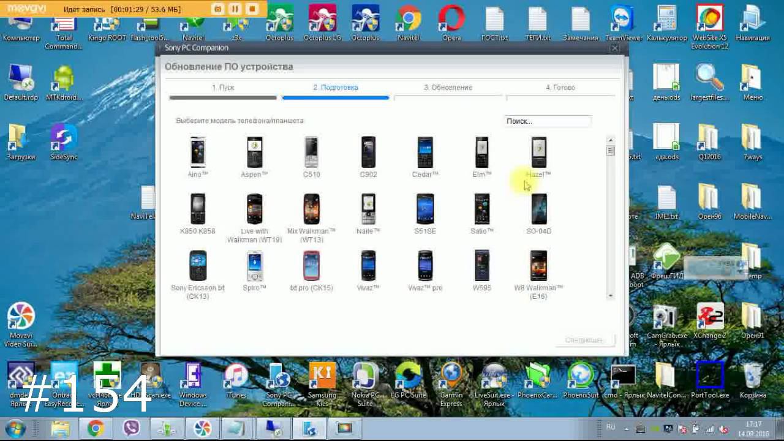Viewport: 784px width, 441px height.
Task: Click the grayed-out Next button
Action: click(584, 340)
